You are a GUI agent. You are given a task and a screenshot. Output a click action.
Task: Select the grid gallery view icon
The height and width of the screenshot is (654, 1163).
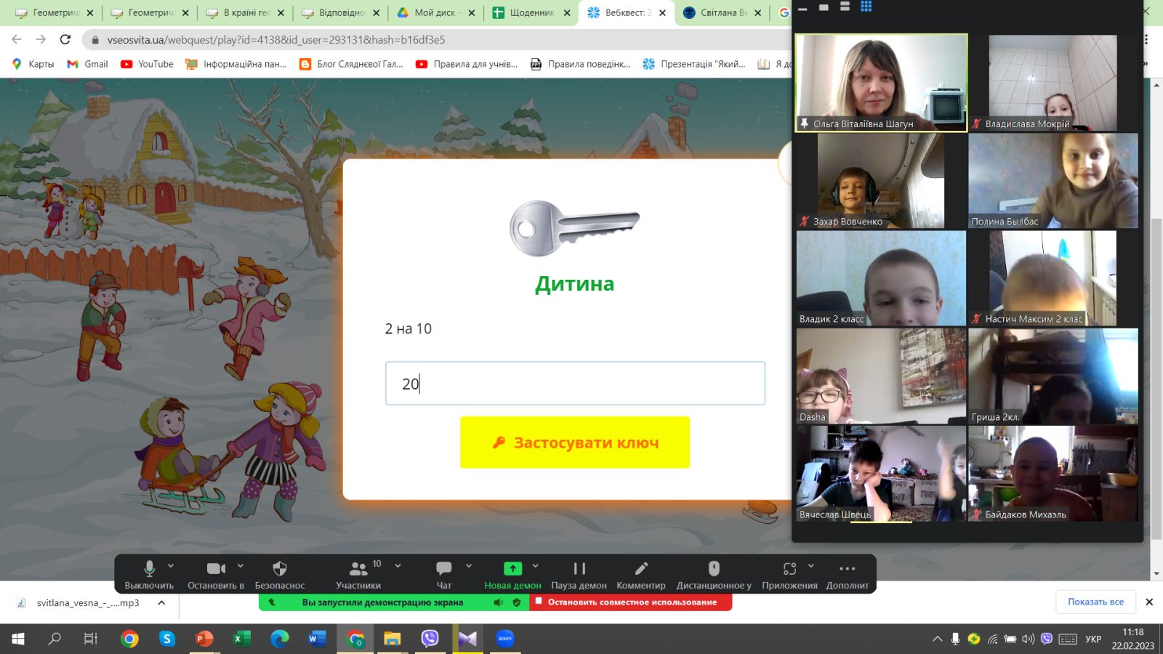pos(866,7)
